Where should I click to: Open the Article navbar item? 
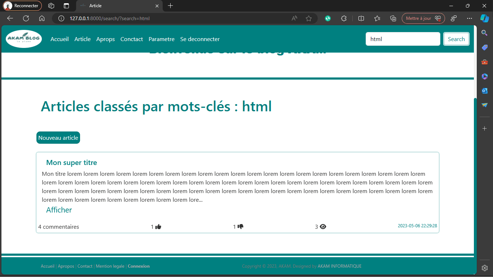point(83,39)
